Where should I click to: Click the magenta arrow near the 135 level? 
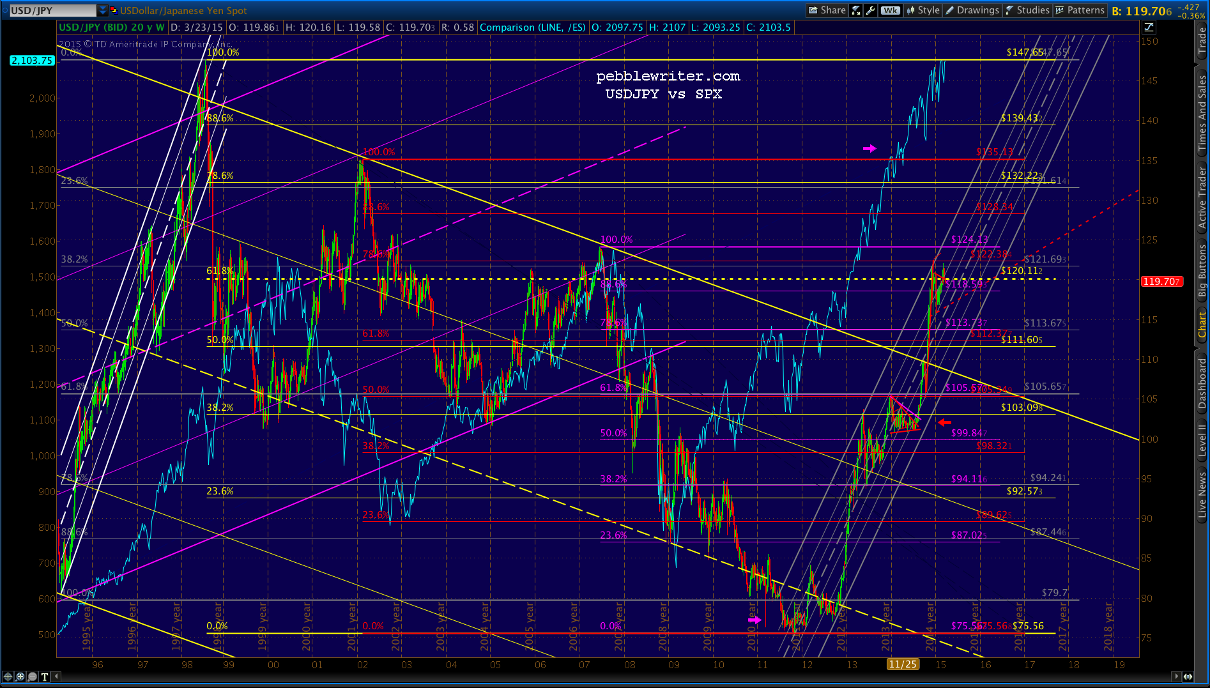pyautogui.click(x=869, y=149)
